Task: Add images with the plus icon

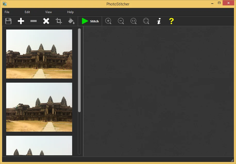Action: pyautogui.click(x=21, y=21)
